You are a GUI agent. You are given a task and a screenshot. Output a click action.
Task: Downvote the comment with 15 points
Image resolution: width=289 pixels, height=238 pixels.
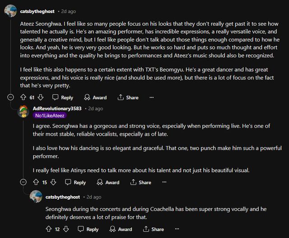53,183
